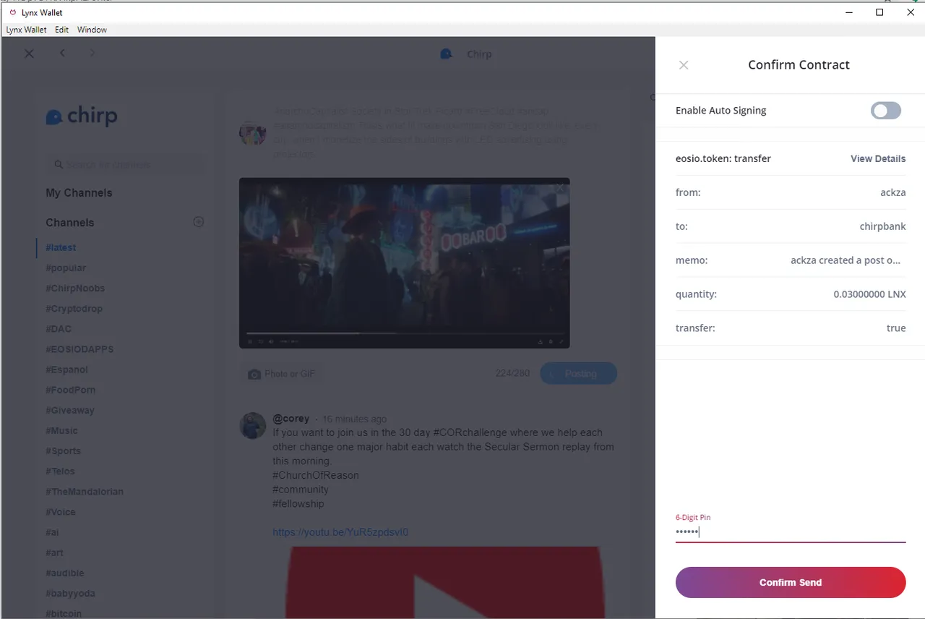
Task: Open the youtu.be link in corey's post
Action: tap(340, 532)
